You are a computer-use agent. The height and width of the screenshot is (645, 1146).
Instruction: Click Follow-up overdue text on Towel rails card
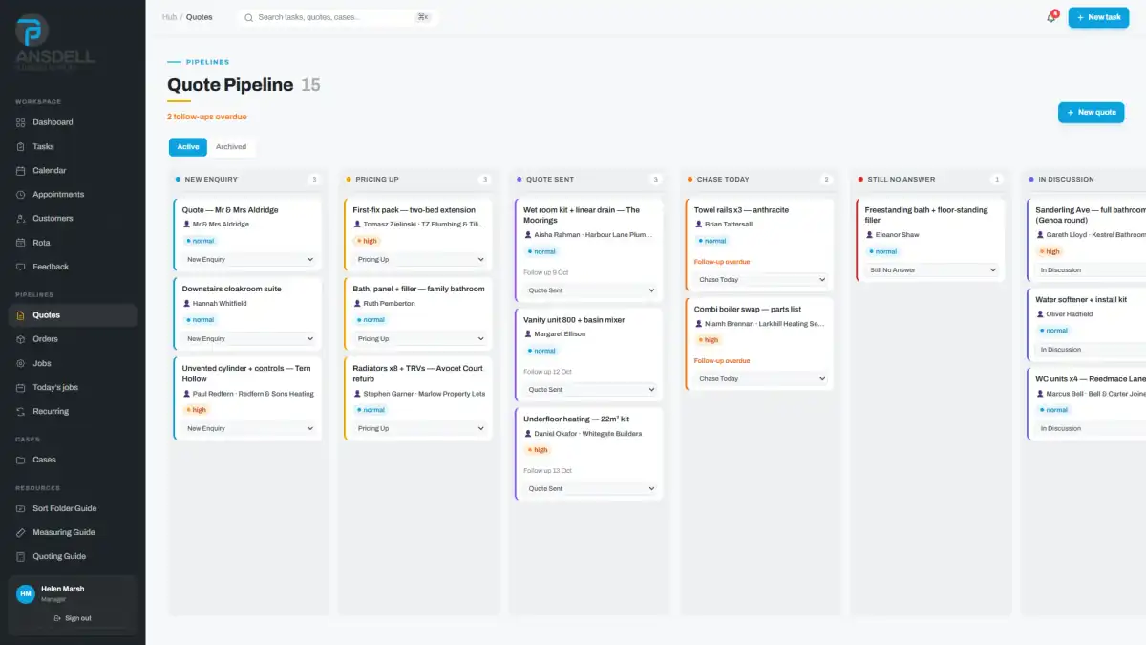(x=722, y=262)
